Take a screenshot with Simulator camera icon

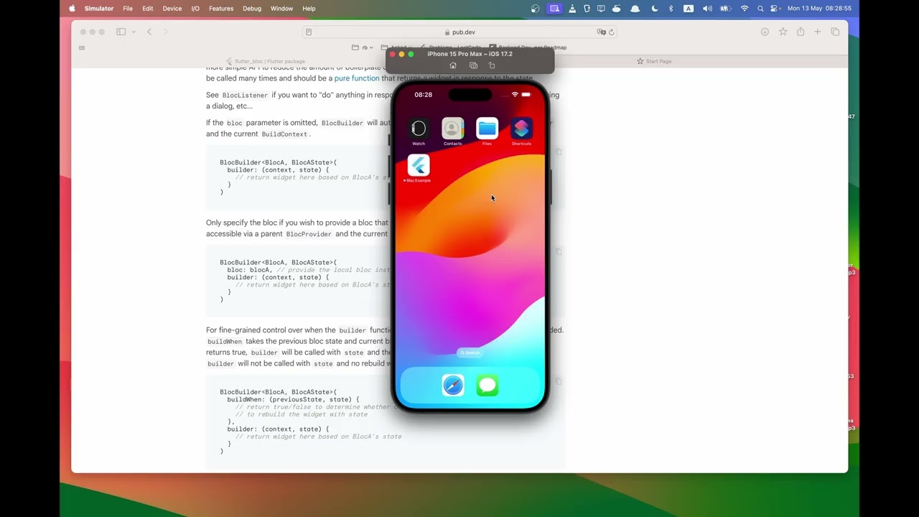473,65
